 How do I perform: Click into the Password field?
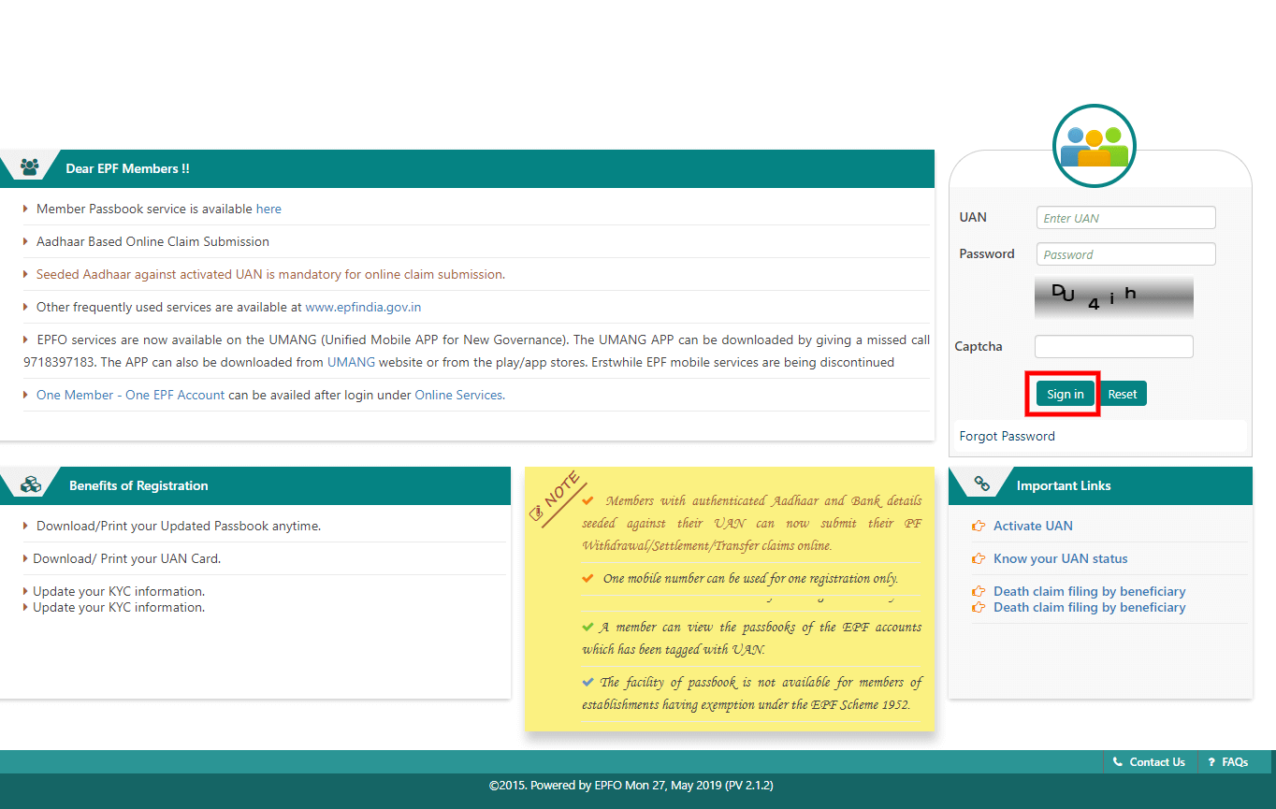[1125, 254]
